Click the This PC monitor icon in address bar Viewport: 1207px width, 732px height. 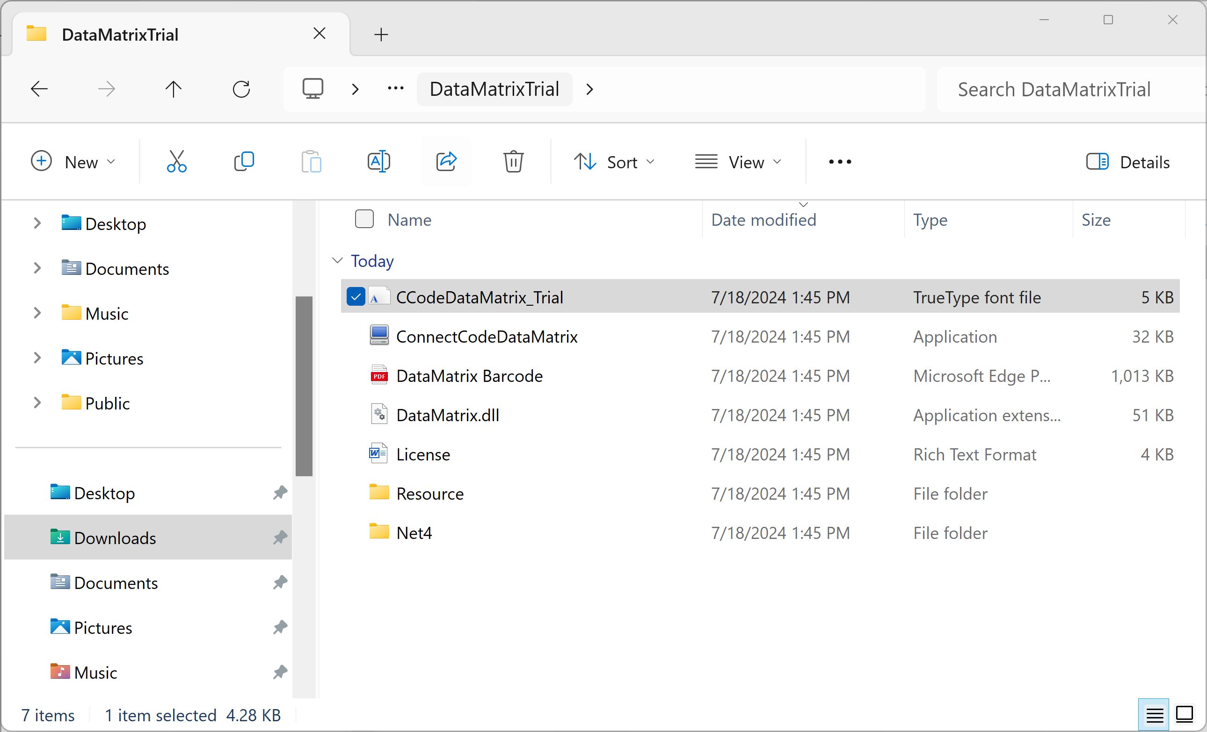313,89
